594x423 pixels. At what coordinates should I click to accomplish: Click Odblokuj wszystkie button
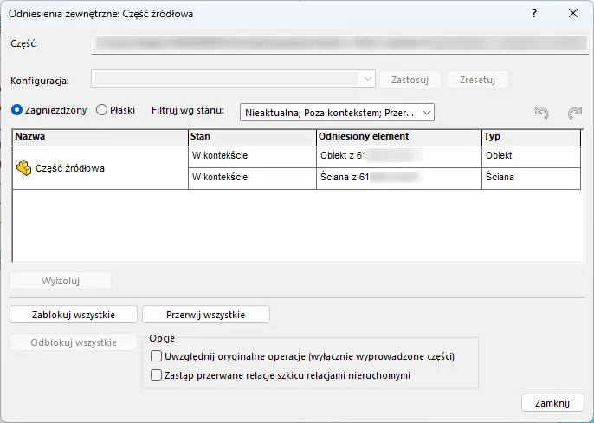coord(74,342)
